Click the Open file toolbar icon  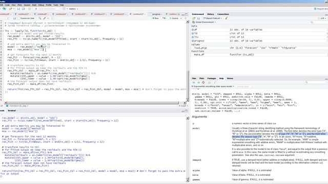click(x=11, y=9)
